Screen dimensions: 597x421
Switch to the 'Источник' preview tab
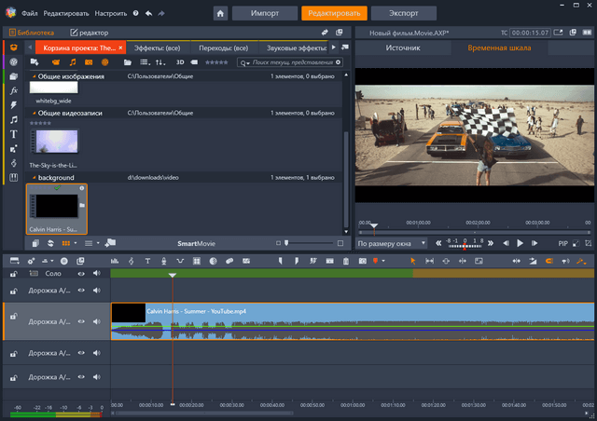[x=403, y=48]
